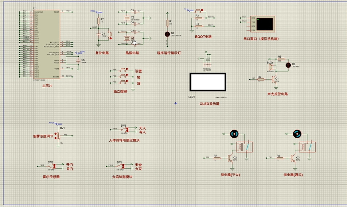Click the 人体热释电感应模块 label
The width and height of the screenshot is (347, 207).
coord(124,140)
